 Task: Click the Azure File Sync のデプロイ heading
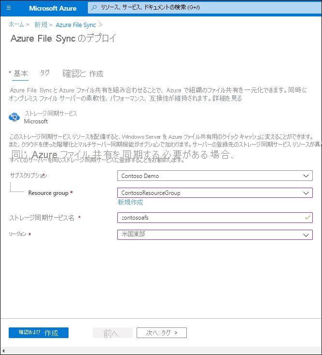coord(63,38)
